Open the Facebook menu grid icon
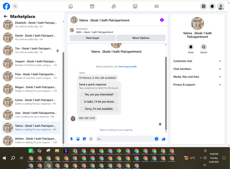 pos(203,6)
